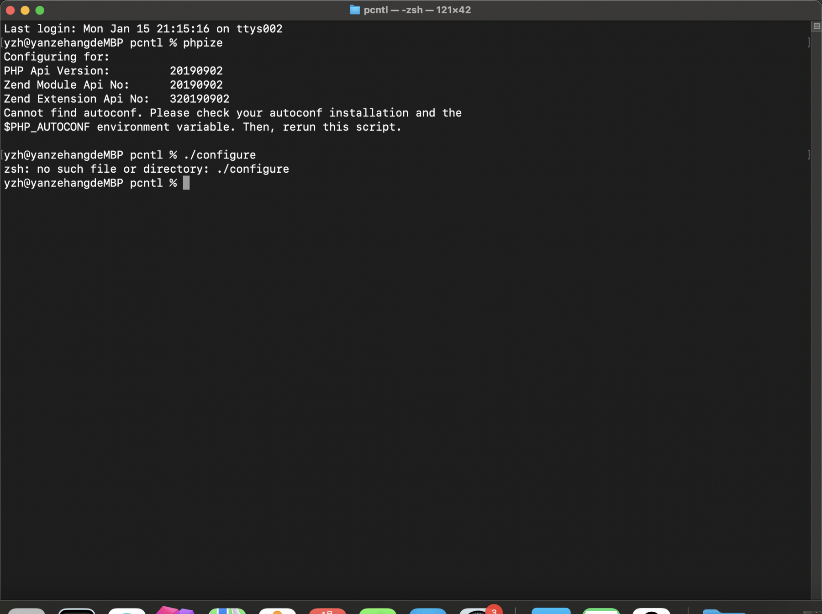The height and width of the screenshot is (614, 822).
Task: Click the value 320190902
Action: tap(200, 99)
